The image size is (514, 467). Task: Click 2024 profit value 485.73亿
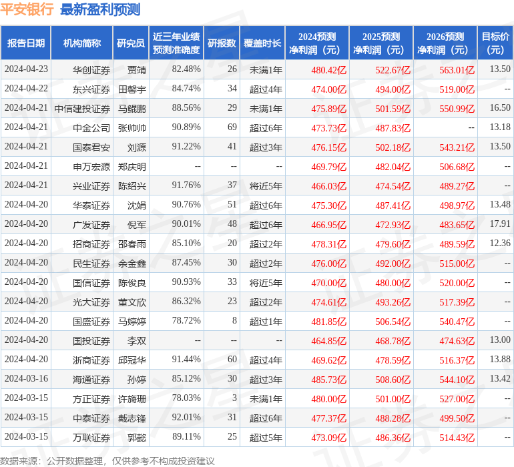click(x=329, y=379)
